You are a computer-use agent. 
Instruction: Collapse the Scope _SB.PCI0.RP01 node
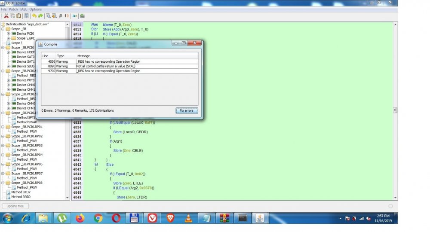[x=3, y=127]
